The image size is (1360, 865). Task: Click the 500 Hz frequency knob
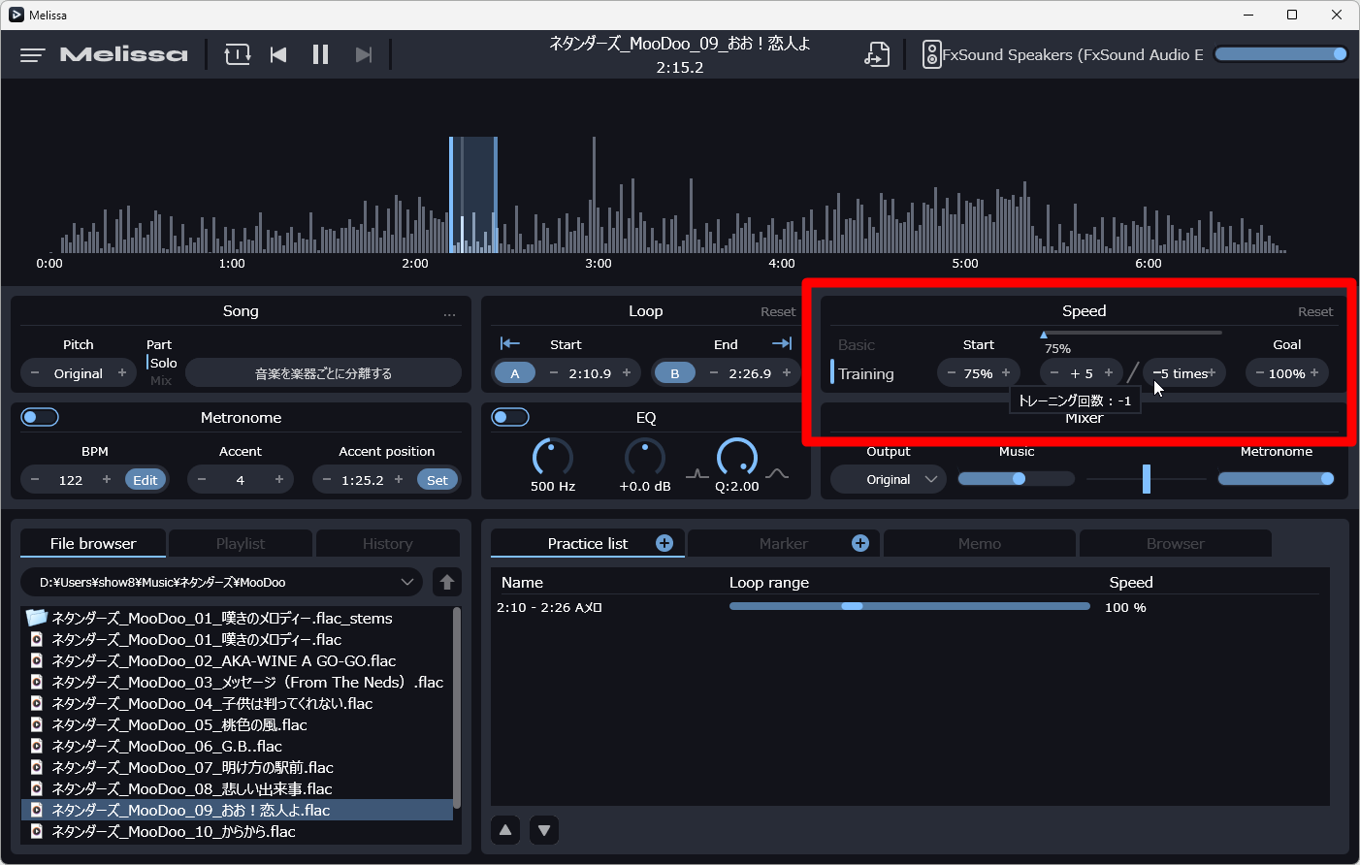tap(553, 458)
